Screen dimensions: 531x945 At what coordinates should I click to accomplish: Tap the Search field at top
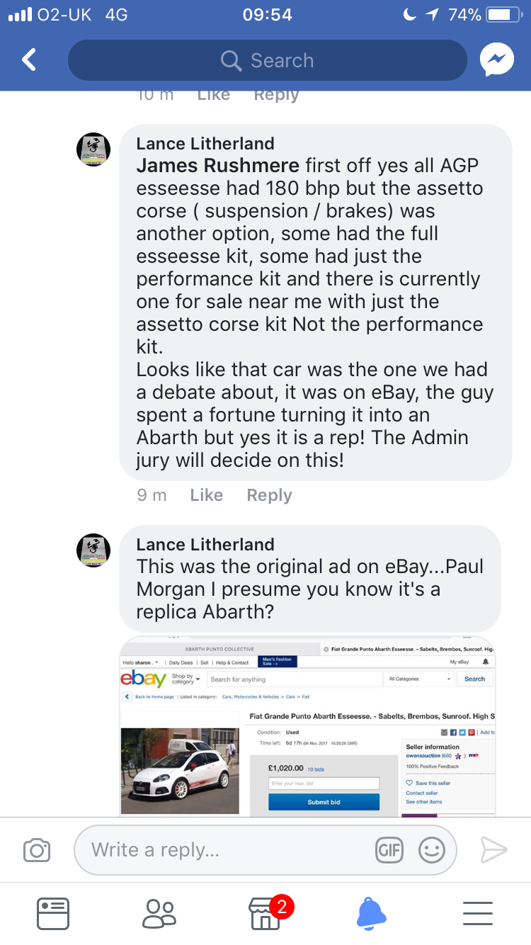coord(268,60)
